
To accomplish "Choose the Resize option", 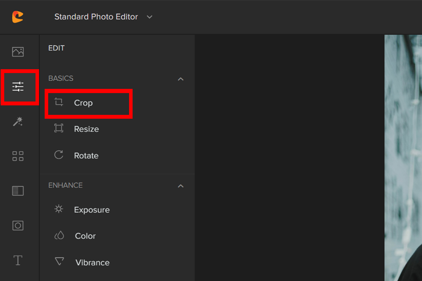I will click(86, 129).
